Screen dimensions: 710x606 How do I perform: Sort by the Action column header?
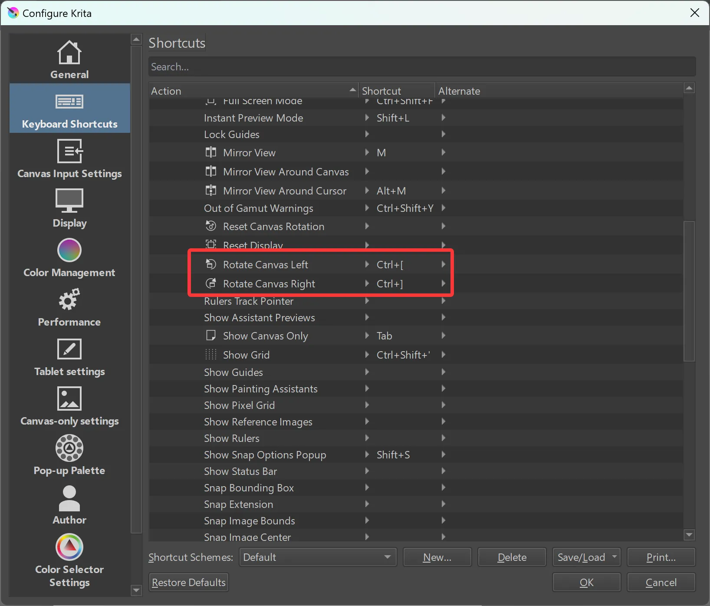[x=253, y=91]
